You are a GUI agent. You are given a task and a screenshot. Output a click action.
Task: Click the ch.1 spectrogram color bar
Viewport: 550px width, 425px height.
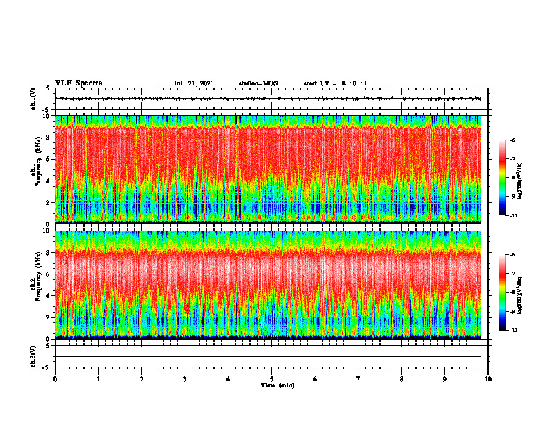click(x=502, y=178)
